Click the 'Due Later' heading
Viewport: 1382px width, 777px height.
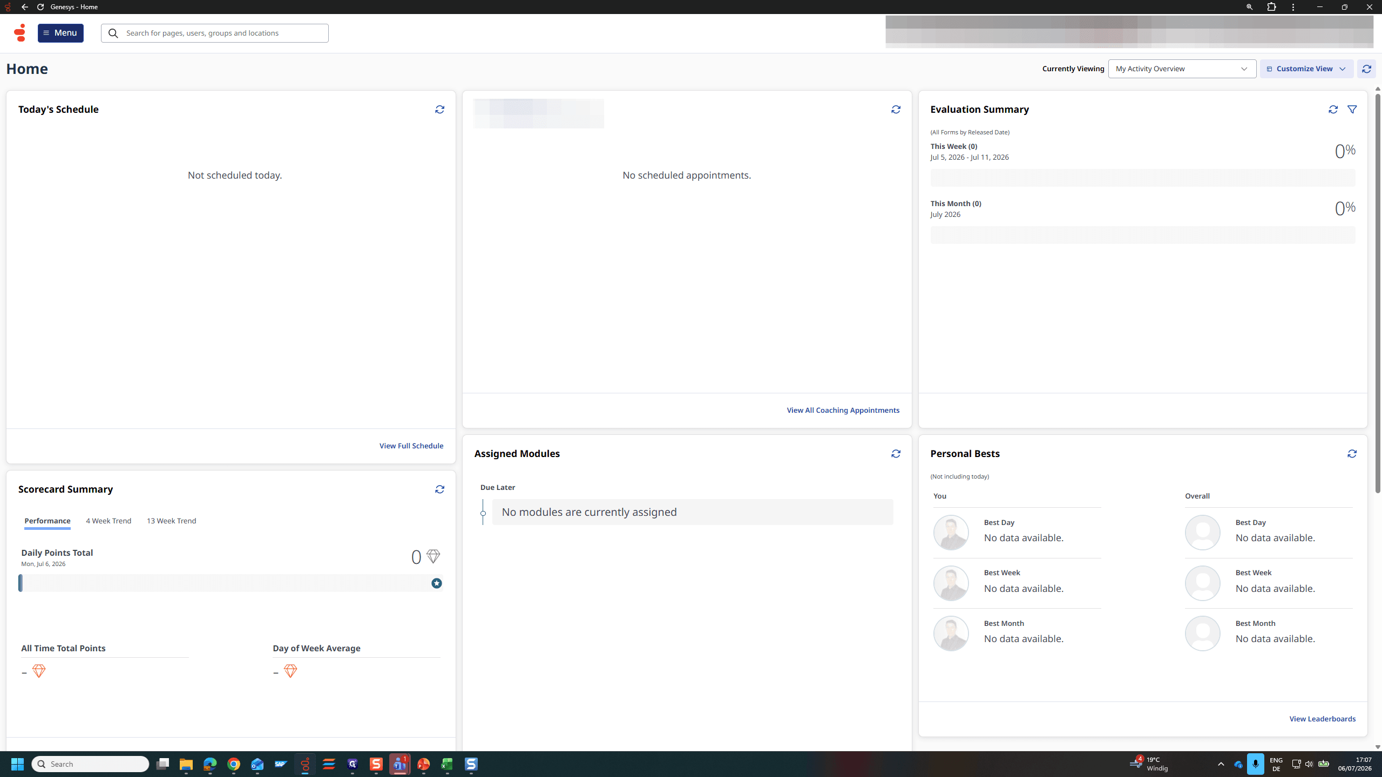[x=498, y=487]
